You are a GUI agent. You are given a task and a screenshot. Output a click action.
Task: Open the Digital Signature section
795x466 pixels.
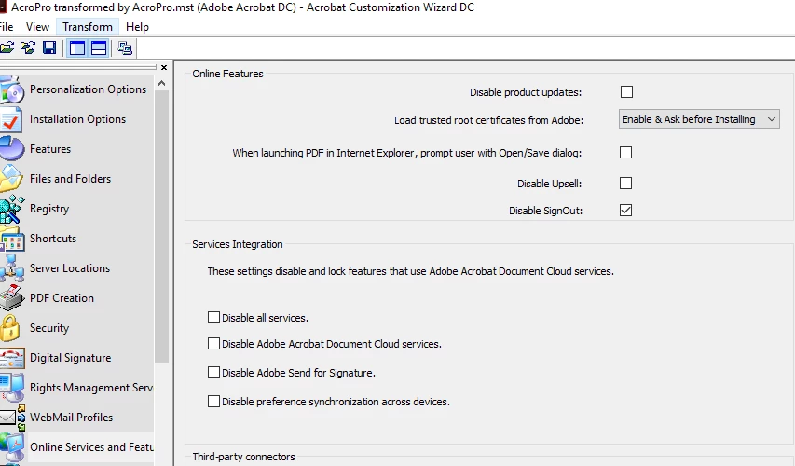pyautogui.click(x=70, y=358)
